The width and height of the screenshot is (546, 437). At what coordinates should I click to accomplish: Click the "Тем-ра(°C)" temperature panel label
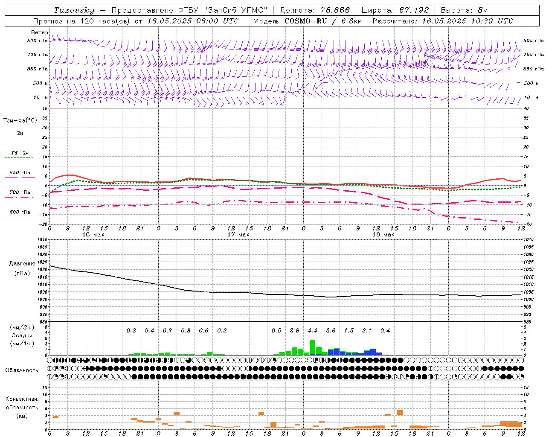(20, 121)
